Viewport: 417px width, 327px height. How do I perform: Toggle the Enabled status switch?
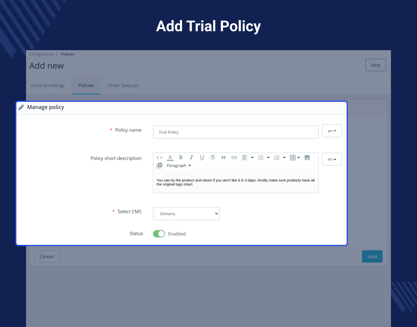tap(159, 234)
